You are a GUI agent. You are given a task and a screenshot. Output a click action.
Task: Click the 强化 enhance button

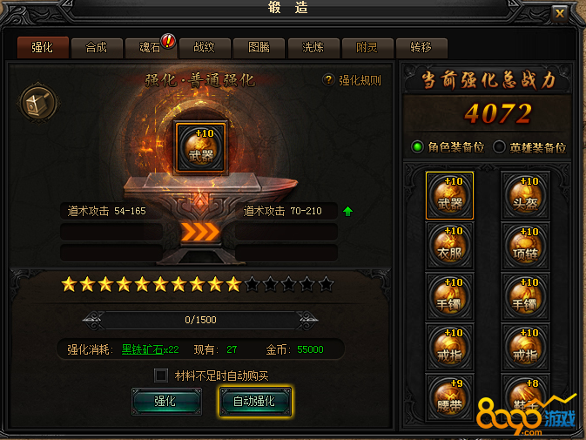166,402
